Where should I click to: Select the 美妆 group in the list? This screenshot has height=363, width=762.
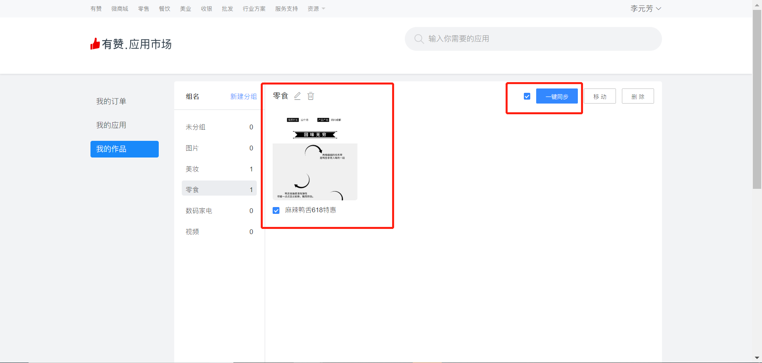[219, 169]
